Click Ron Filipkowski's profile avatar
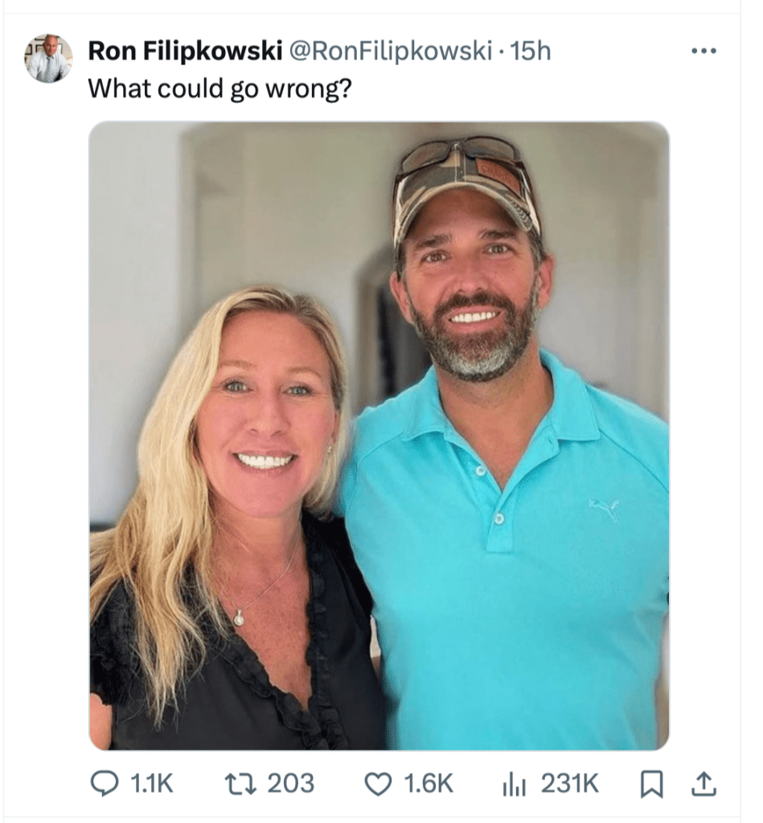 [48, 59]
